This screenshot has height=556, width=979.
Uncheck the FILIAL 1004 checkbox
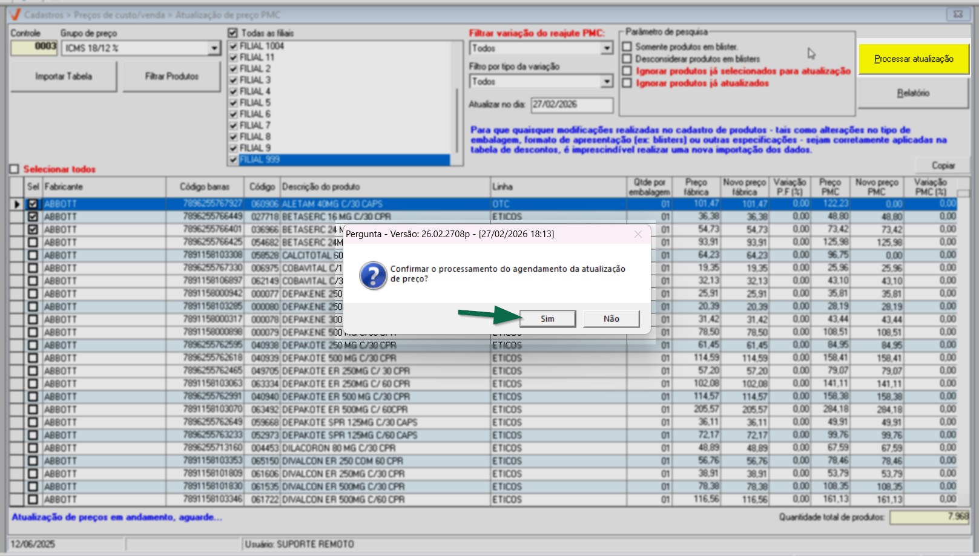tap(233, 46)
